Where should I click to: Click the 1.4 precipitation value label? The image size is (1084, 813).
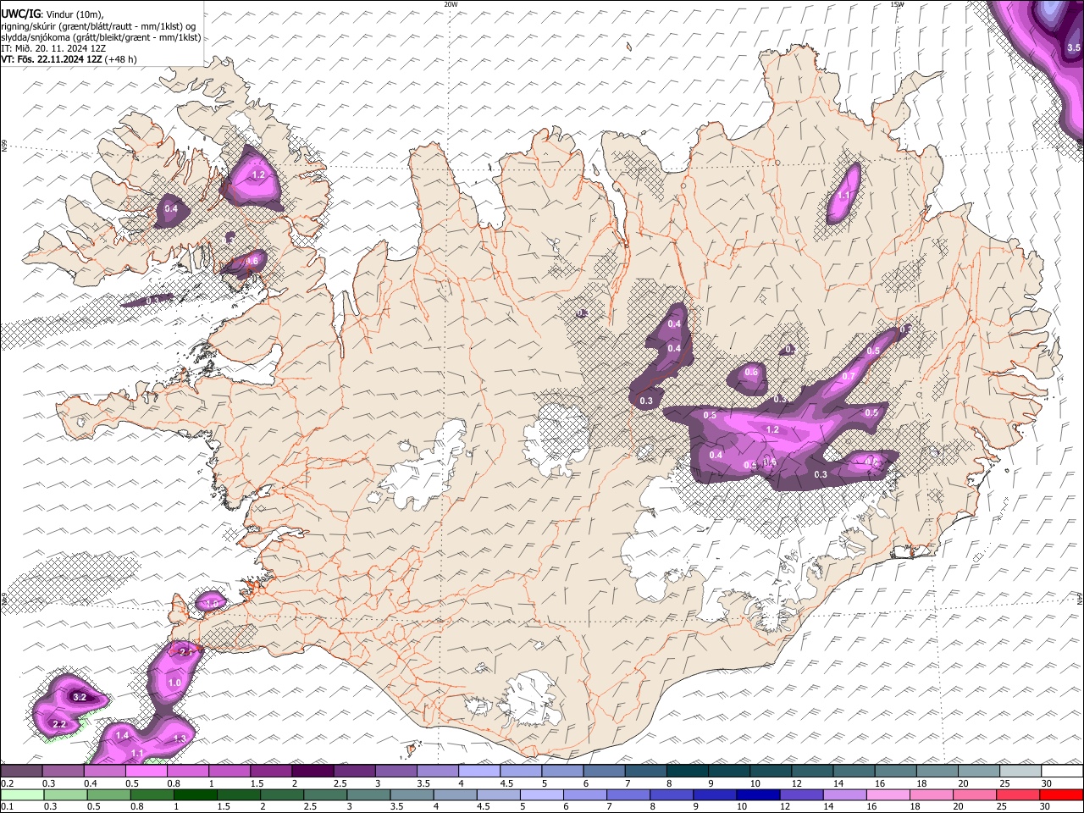pos(122,735)
